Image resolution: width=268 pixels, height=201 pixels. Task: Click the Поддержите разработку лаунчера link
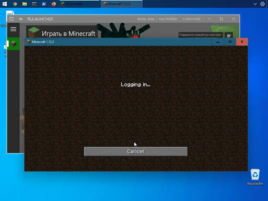pyautogui.click(x=201, y=35)
